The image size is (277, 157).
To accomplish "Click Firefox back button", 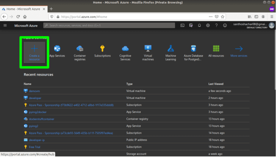I will point(4,17).
